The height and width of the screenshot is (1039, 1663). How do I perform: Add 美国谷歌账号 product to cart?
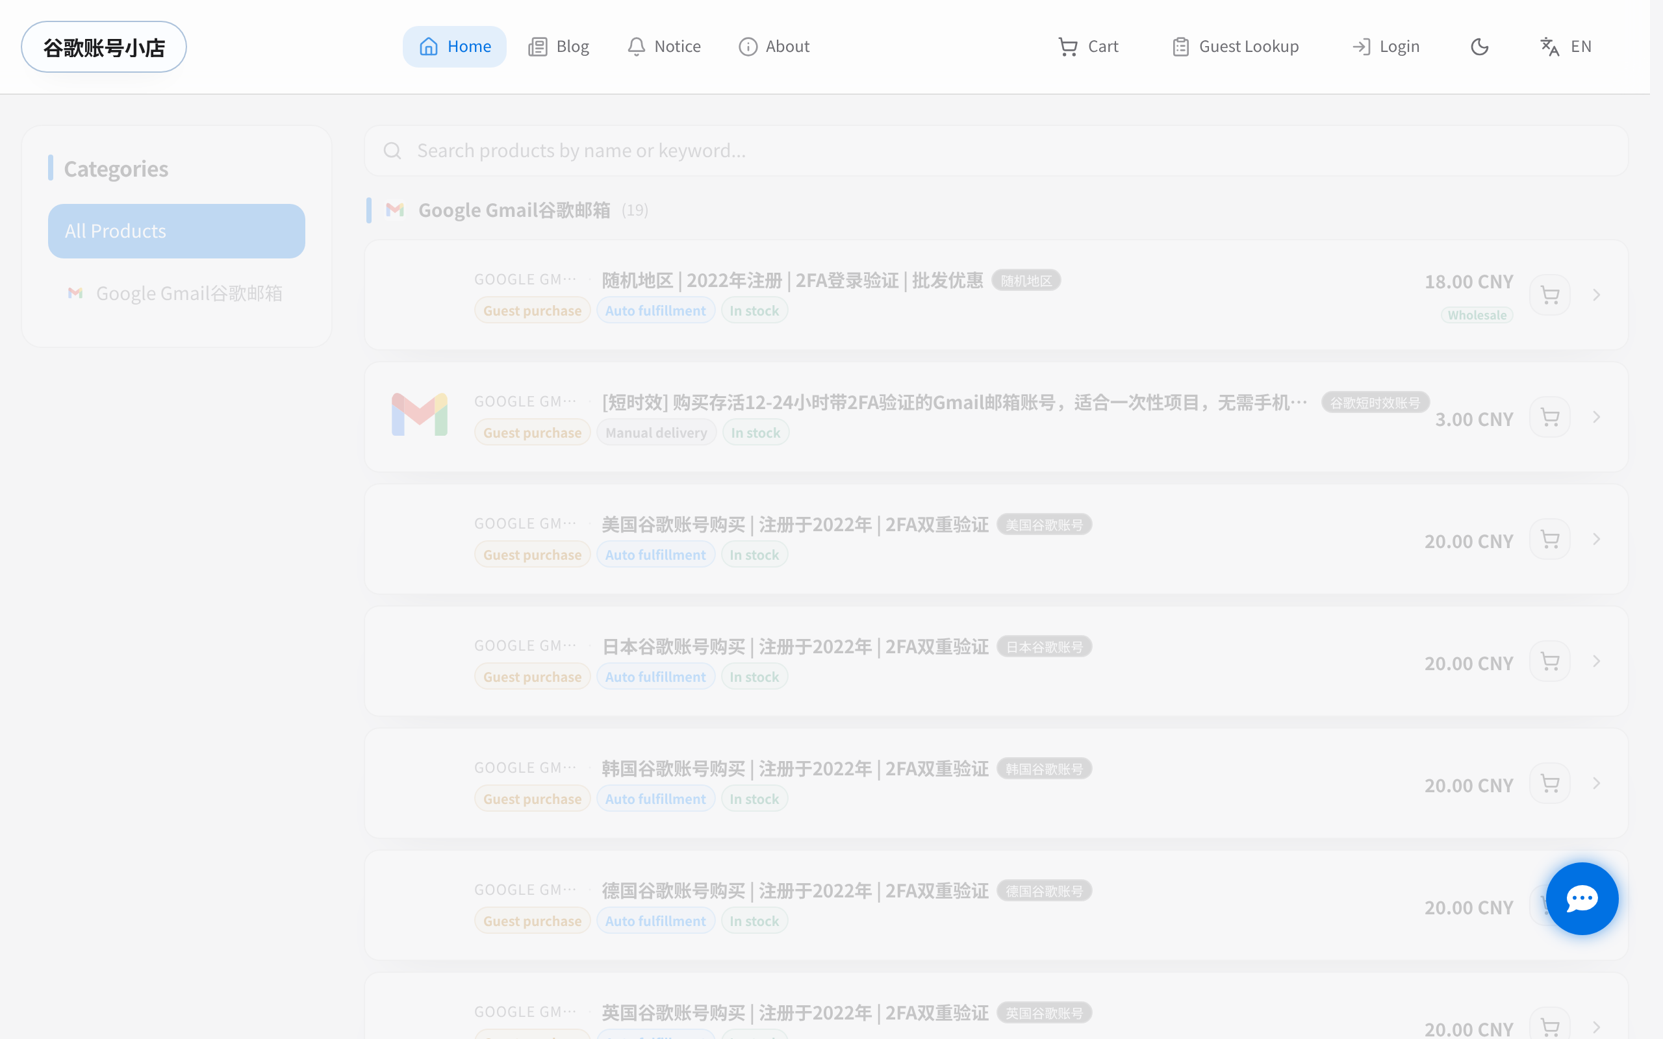(1549, 540)
